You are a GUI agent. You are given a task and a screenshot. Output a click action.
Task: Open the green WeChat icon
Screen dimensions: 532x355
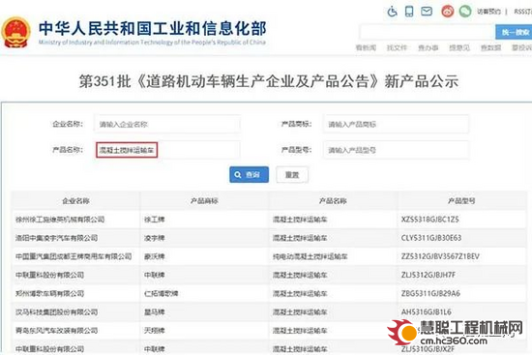click(465, 12)
